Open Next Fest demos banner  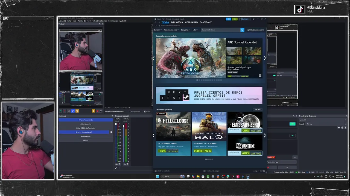tap(209, 95)
